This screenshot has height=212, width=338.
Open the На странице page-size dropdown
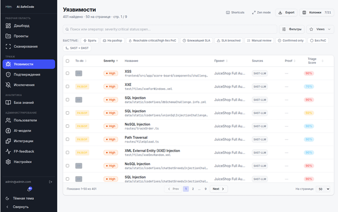click(x=323, y=189)
